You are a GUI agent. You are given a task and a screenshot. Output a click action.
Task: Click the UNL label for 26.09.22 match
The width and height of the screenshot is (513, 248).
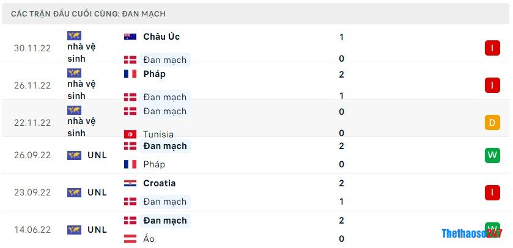coord(97,155)
